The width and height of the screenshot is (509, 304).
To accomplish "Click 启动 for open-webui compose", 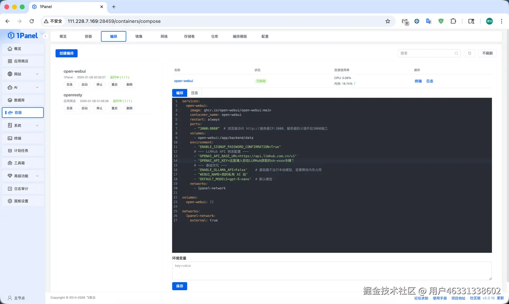I will tap(84, 85).
